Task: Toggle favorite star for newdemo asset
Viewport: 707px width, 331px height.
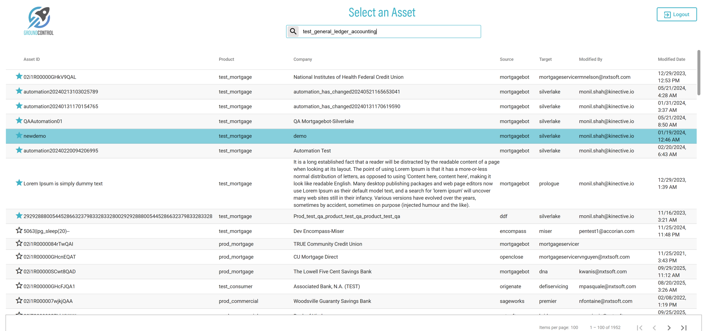Action: (19, 135)
